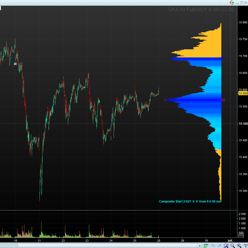The width and height of the screenshot is (248, 248).
Task: Click the VAH value area high marker
Action: [x=221, y=57]
